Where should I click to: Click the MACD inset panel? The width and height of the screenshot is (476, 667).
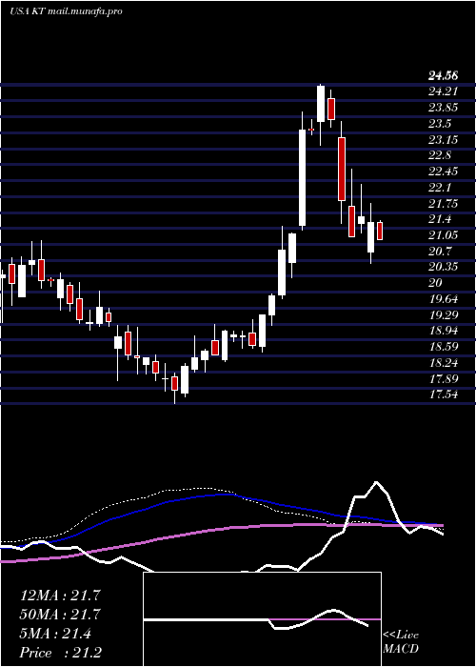coord(262,619)
